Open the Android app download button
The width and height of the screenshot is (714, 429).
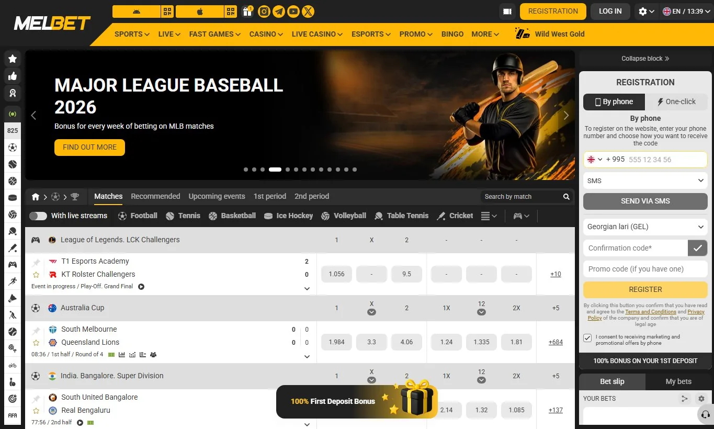(136, 11)
